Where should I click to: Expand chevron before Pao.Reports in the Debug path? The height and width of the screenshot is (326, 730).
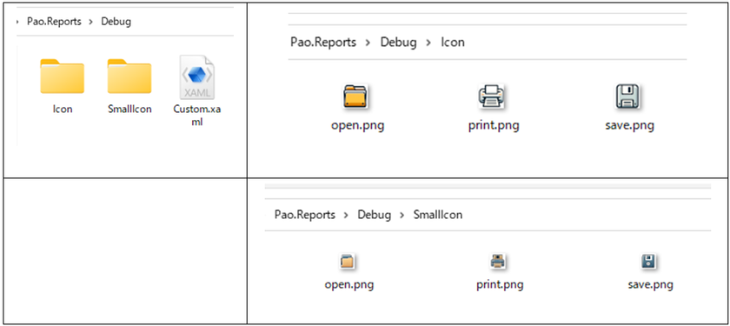pyautogui.click(x=17, y=22)
